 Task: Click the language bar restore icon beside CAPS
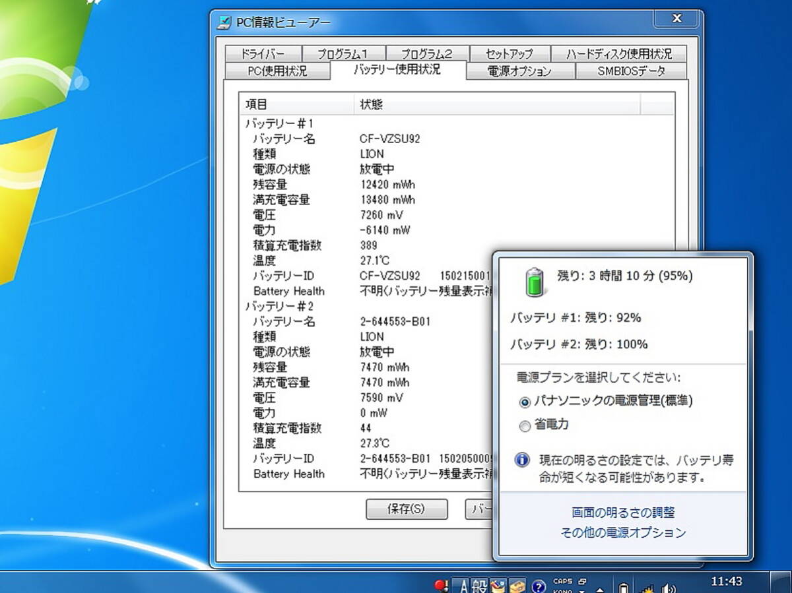point(581,581)
